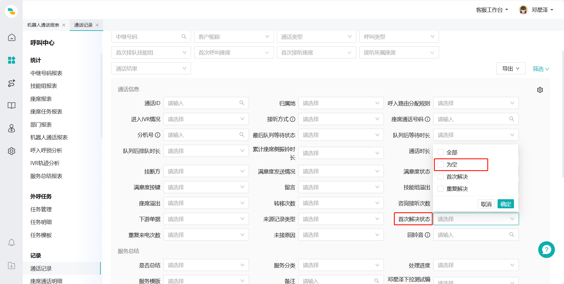Click the 取消 cancel button
This screenshot has height=284, width=564.
tap(486, 204)
